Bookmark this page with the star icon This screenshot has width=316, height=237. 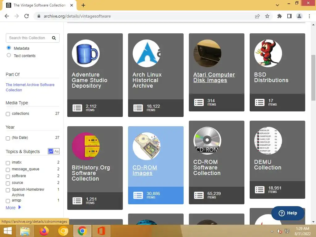[267, 16]
